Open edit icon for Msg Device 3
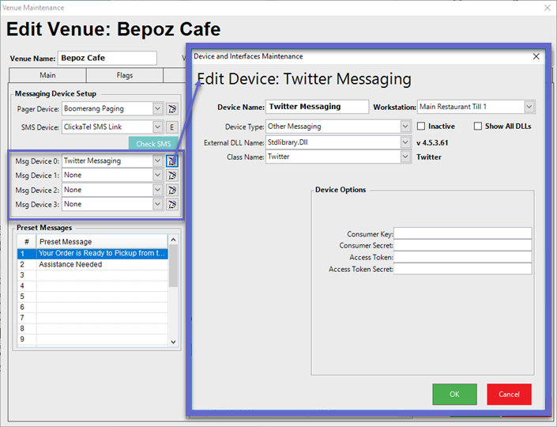 (x=171, y=204)
